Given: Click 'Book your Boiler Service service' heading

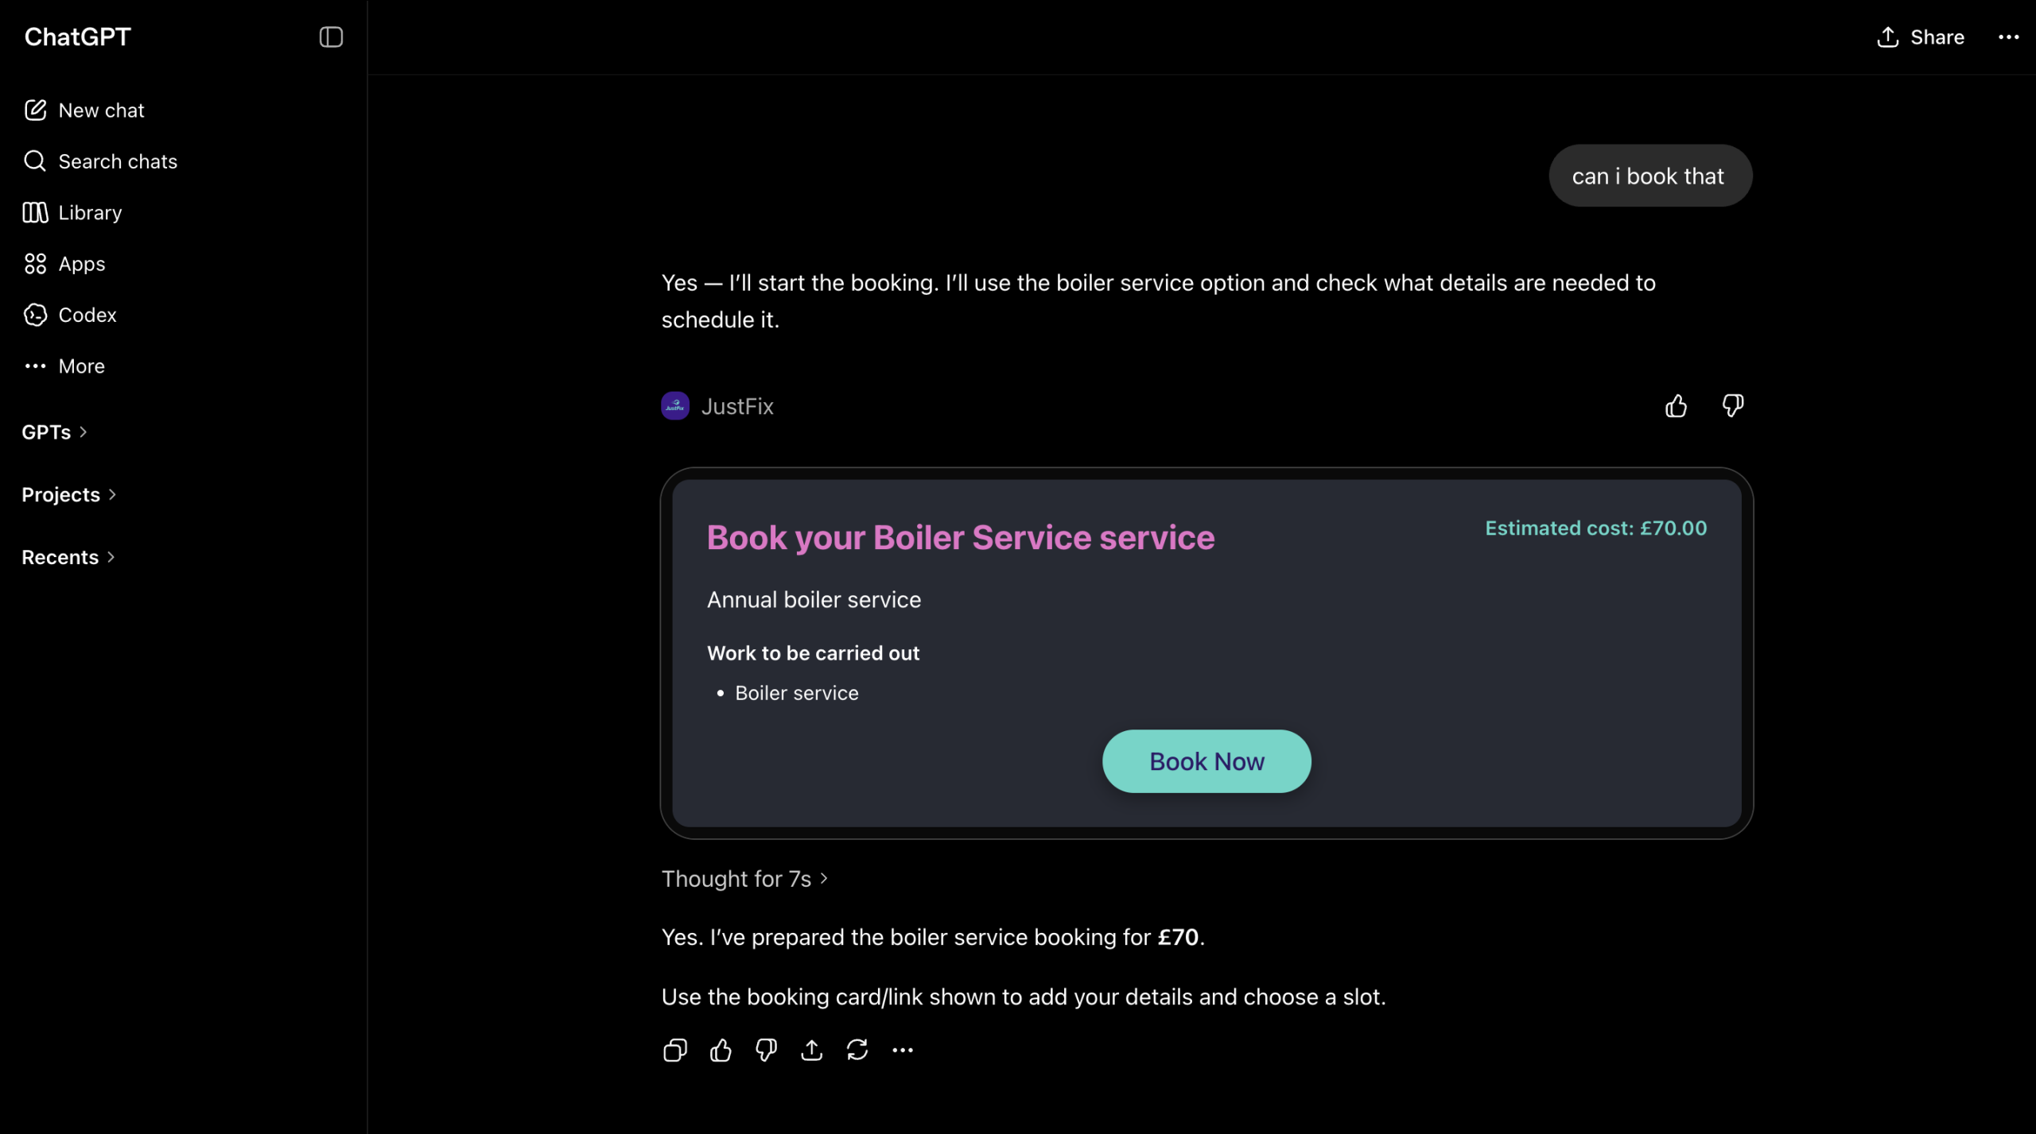Looking at the screenshot, I should point(961,538).
